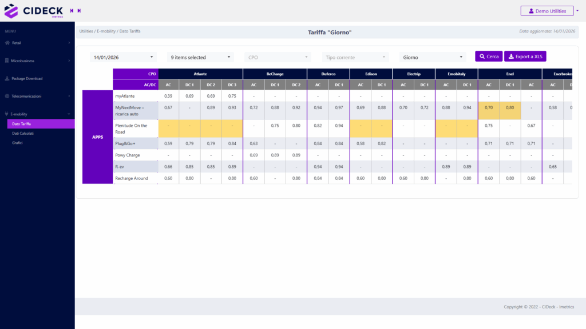Screen dimensions: 586x329
Task: Expand the Telecomunicazioni submenu arrow
Action: coord(69,97)
